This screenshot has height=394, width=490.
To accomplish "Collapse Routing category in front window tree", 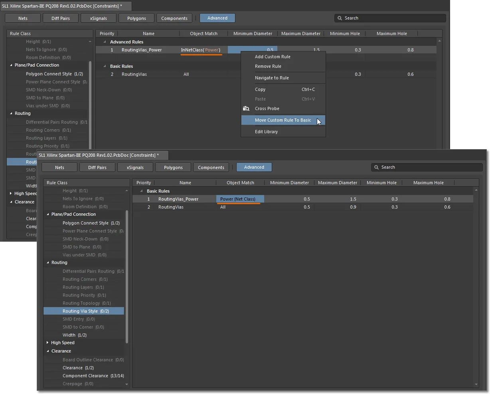I will coord(48,262).
